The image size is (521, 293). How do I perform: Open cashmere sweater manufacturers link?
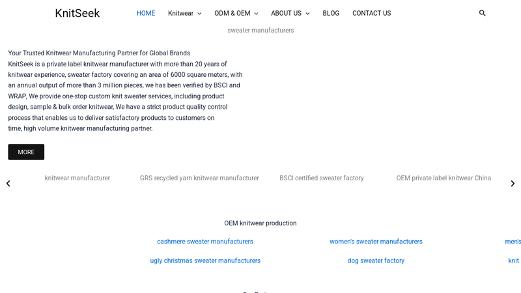205,242
